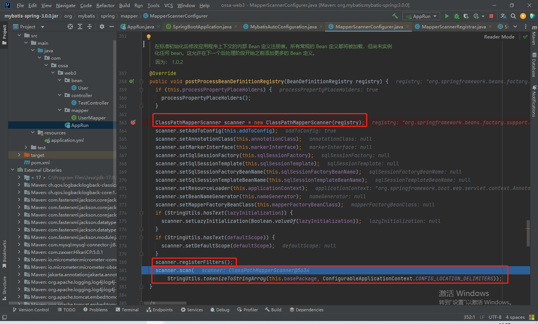Click the intention lightbulb icon
This screenshot has width=538, height=324.
click(x=148, y=37)
